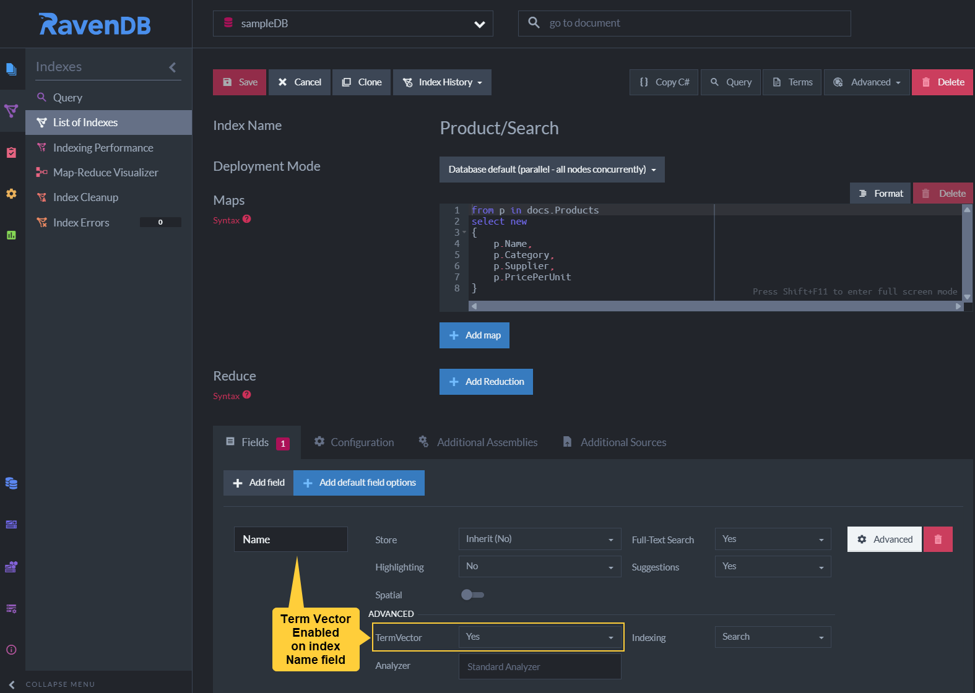Open the Cluster Dashboard icon in the sidebar
This screenshot has width=975, height=693.
coord(11,566)
